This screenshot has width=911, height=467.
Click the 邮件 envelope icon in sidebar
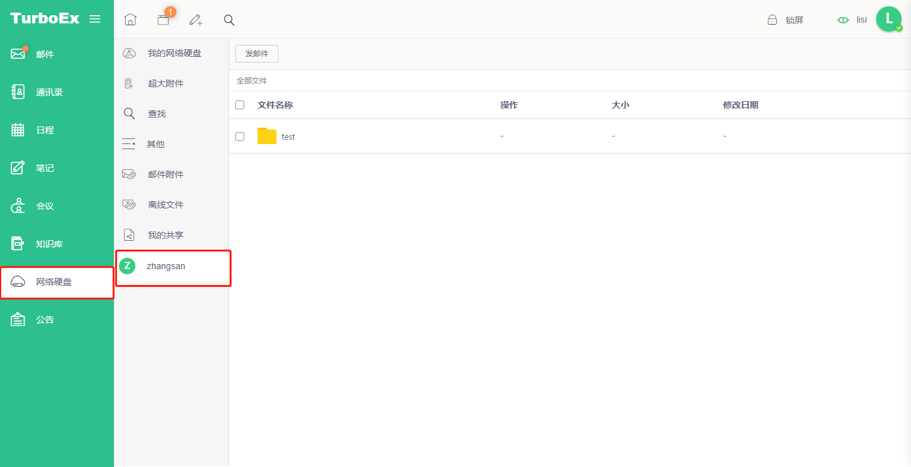point(18,54)
